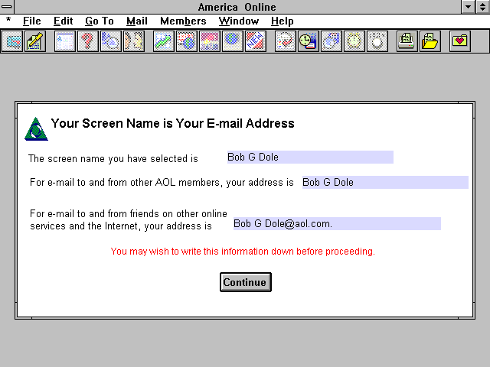Open Quotes and Portfolios green arrow icon

(x=164, y=41)
